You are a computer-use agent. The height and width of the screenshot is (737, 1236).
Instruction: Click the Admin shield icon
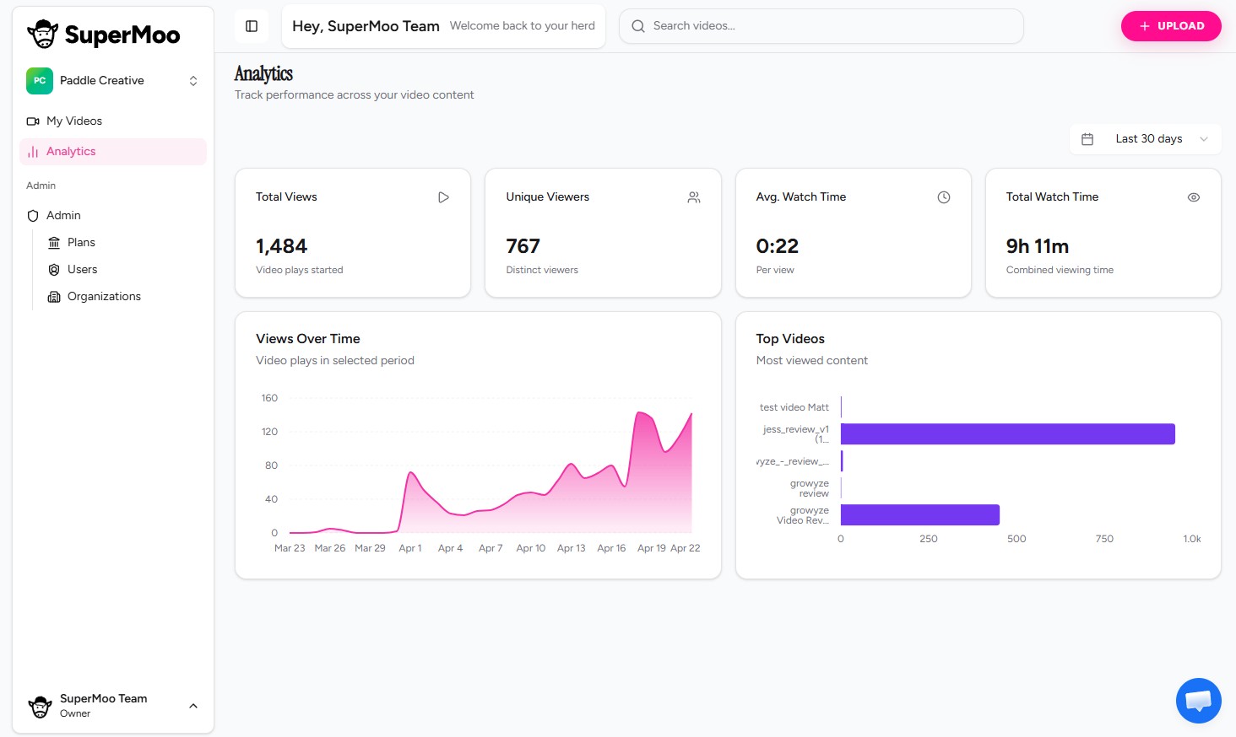[32, 215]
